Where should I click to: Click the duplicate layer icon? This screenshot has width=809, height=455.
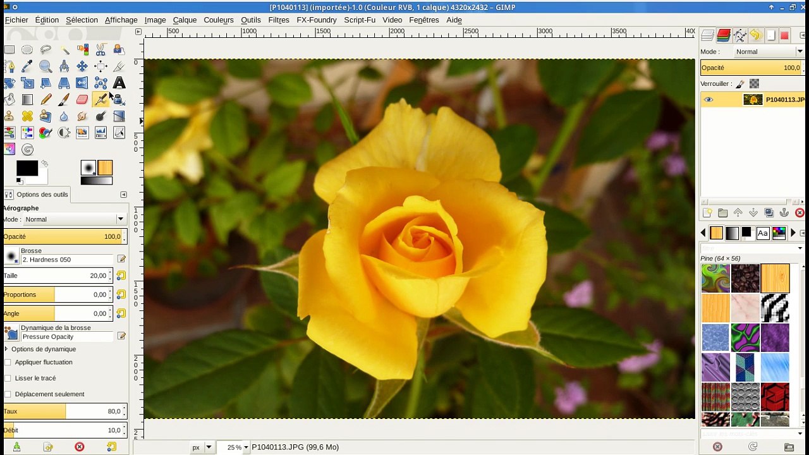pyautogui.click(x=769, y=213)
